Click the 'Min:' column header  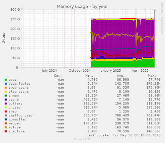pos(89,76)
